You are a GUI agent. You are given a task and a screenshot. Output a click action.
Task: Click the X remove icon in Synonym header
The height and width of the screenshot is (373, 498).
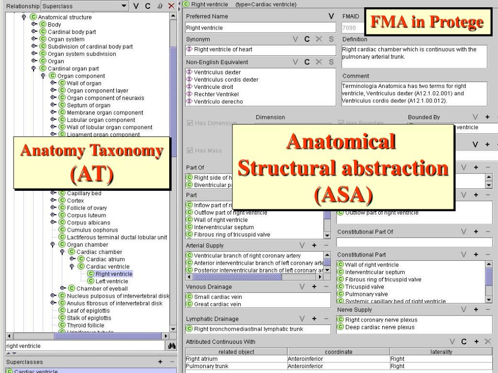tap(319, 39)
